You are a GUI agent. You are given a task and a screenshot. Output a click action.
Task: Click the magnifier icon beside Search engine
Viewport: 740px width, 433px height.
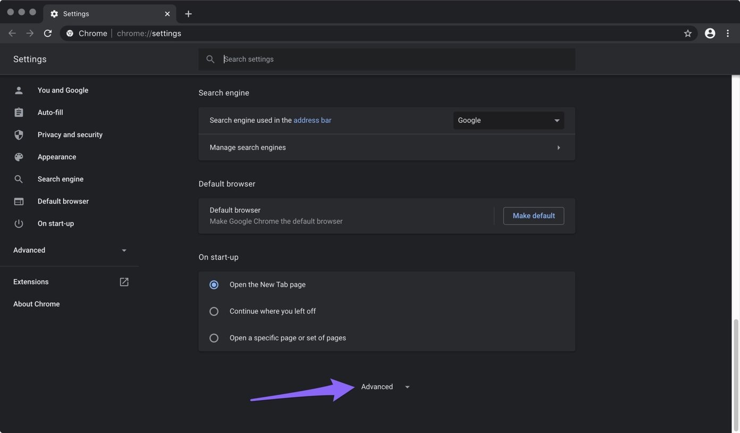(x=19, y=179)
